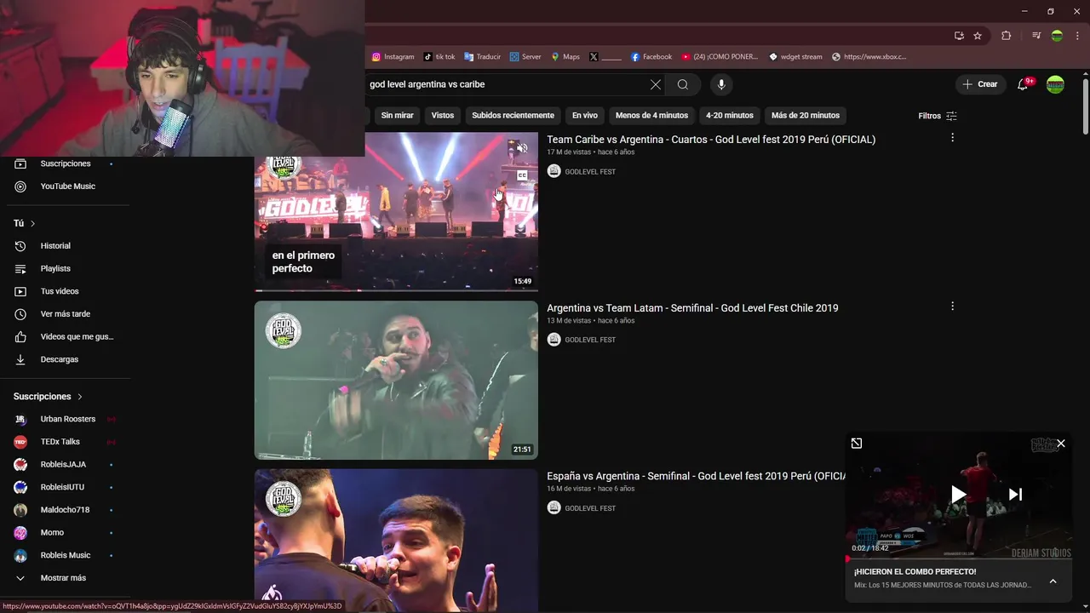Expand miniplayer to full watch page
Image resolution: width=1090 pixels, height=613 pixels.
click(857, 444)
